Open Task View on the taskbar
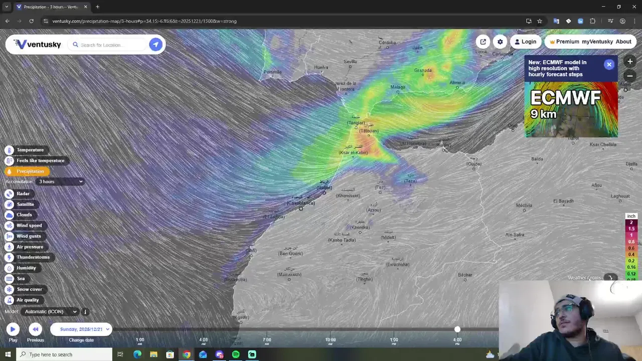 click(x=120, y=354)
